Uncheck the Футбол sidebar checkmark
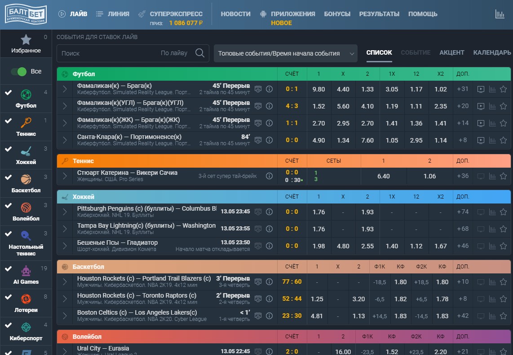Screen dimensions: 513x355 tap(8, 93)
